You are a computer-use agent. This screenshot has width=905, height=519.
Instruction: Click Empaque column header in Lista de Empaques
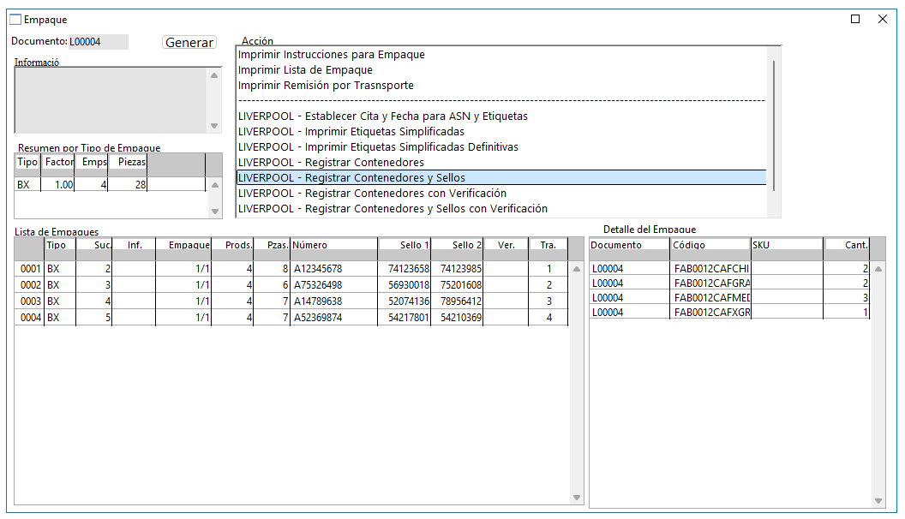pyautogui.click(x=183, y=246)
